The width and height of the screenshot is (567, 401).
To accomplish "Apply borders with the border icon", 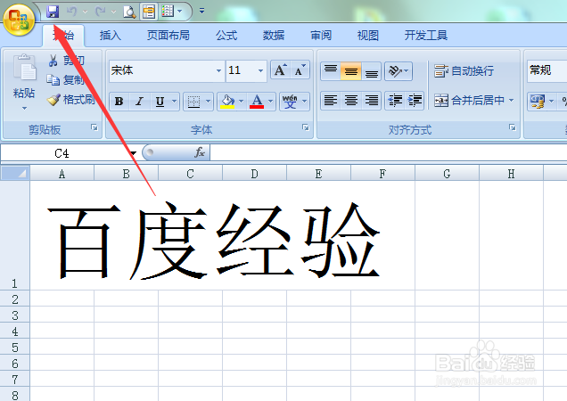I will pyautogui.click(x=193, y=102).
